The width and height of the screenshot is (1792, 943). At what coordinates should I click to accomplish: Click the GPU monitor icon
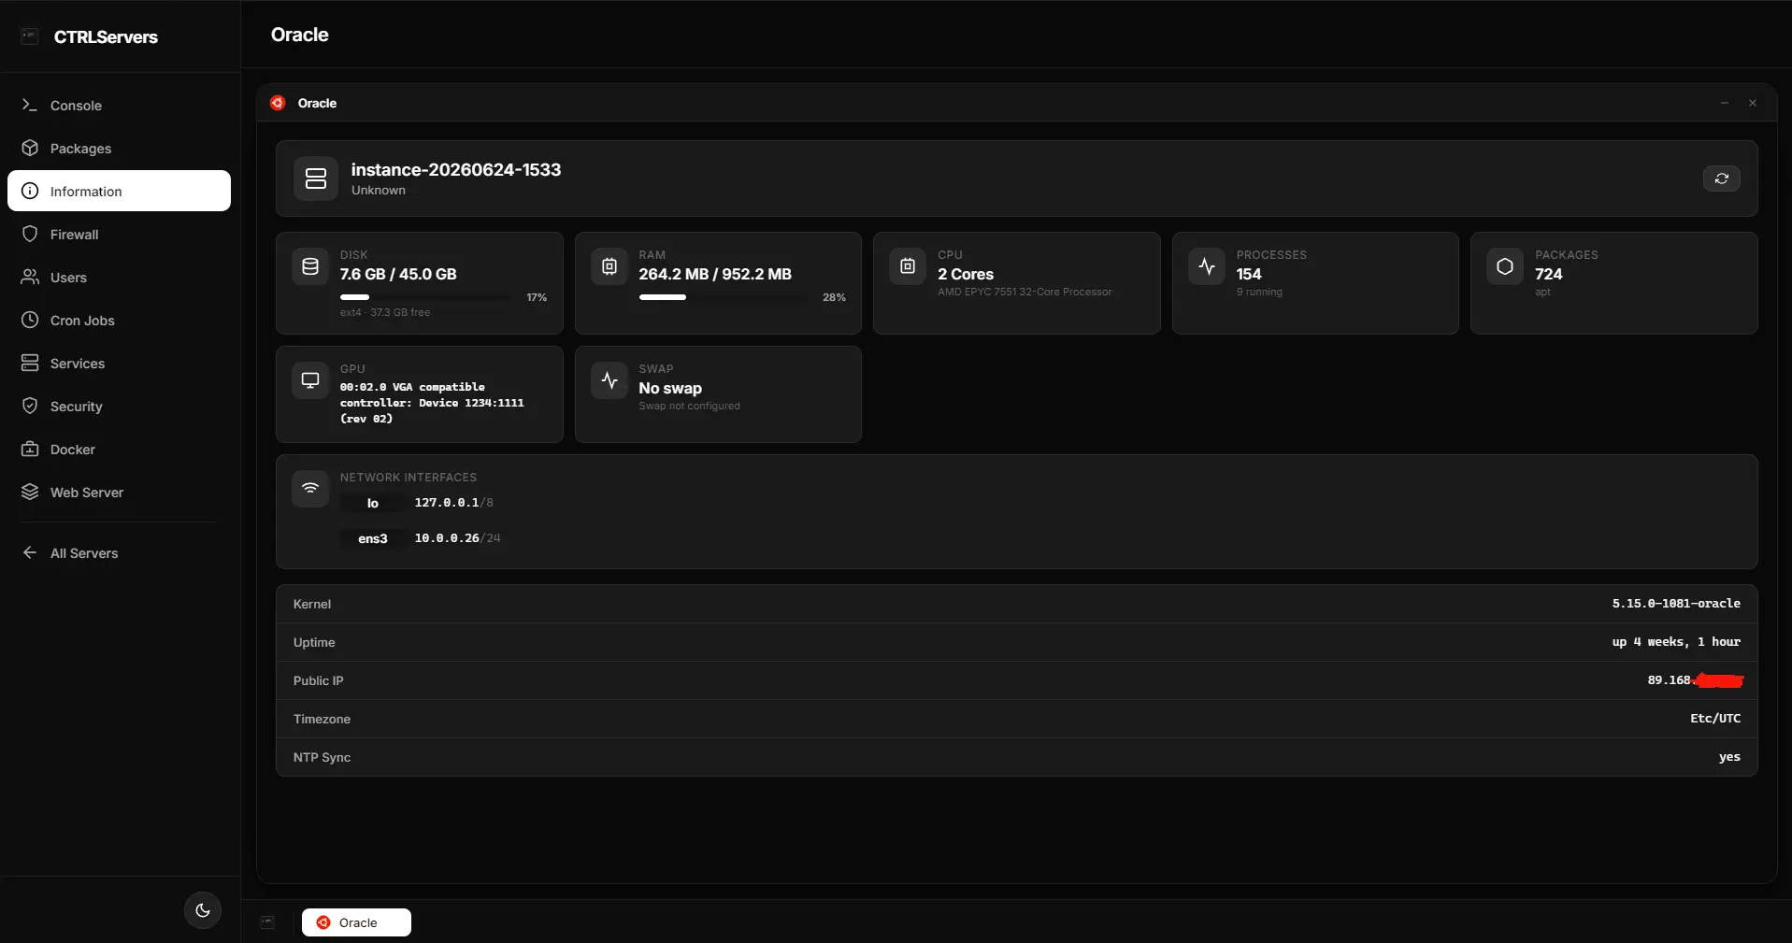tap(310, 381)
